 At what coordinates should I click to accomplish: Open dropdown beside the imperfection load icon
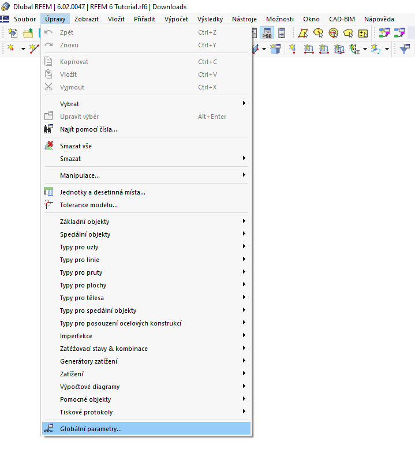365,49
